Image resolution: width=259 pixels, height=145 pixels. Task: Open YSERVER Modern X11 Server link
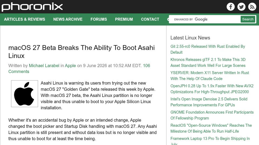click(210, 76)
